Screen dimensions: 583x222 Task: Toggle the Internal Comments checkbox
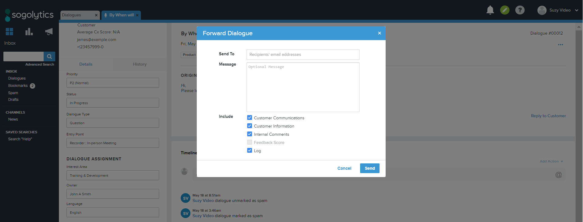[250, 134]
